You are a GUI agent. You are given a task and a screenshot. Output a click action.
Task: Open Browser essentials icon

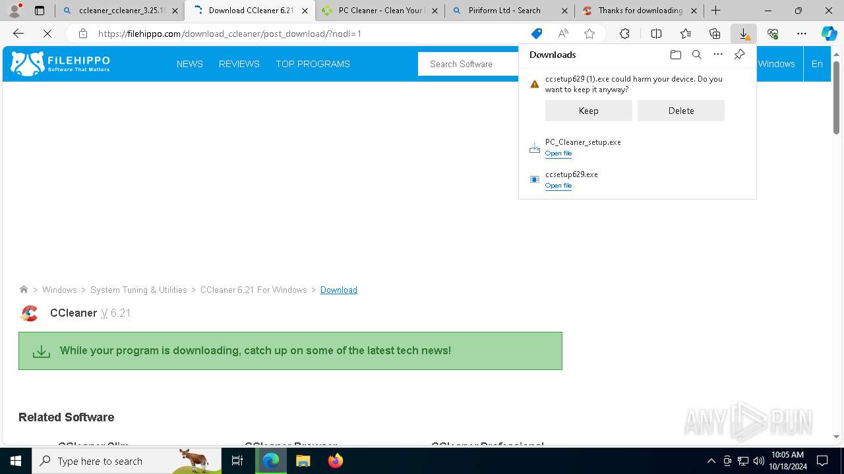pos(773,34)
